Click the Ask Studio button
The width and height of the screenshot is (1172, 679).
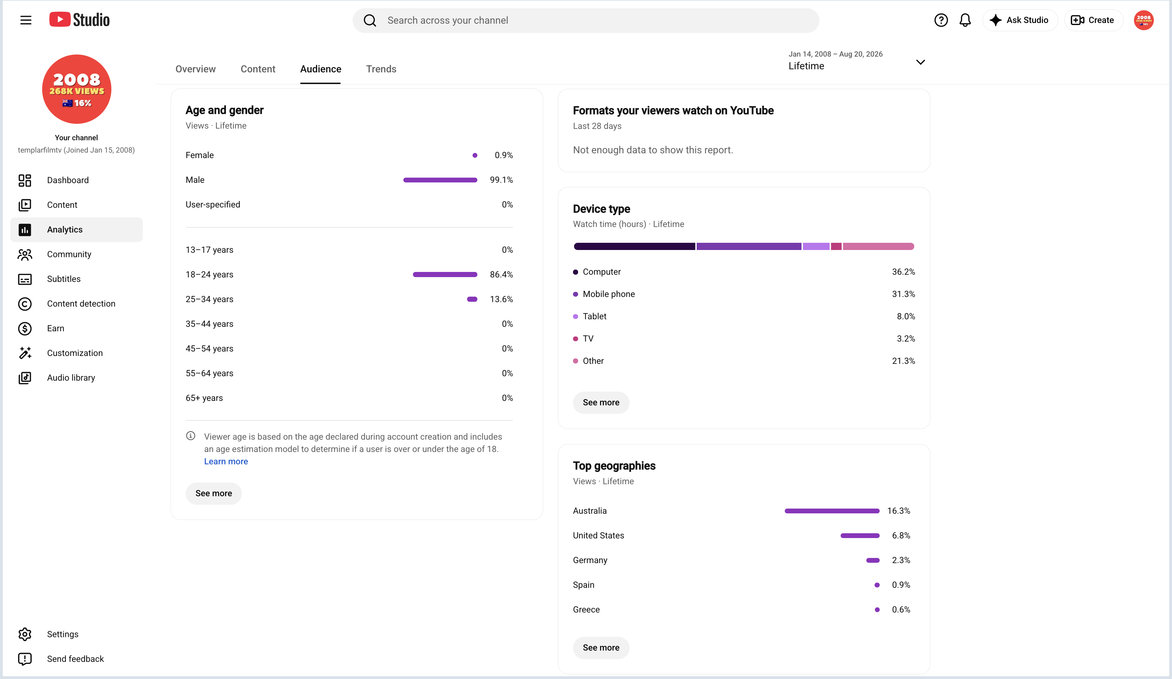click(1020, 20)
